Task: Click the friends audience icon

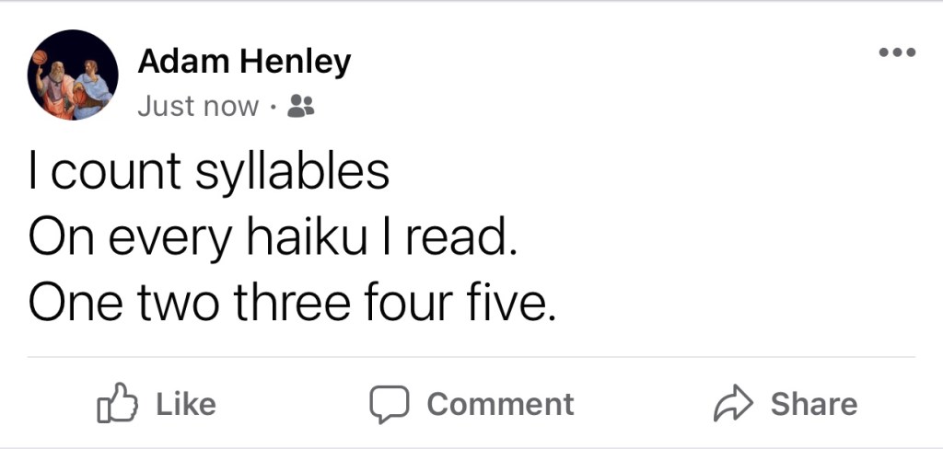Action: 300,107
